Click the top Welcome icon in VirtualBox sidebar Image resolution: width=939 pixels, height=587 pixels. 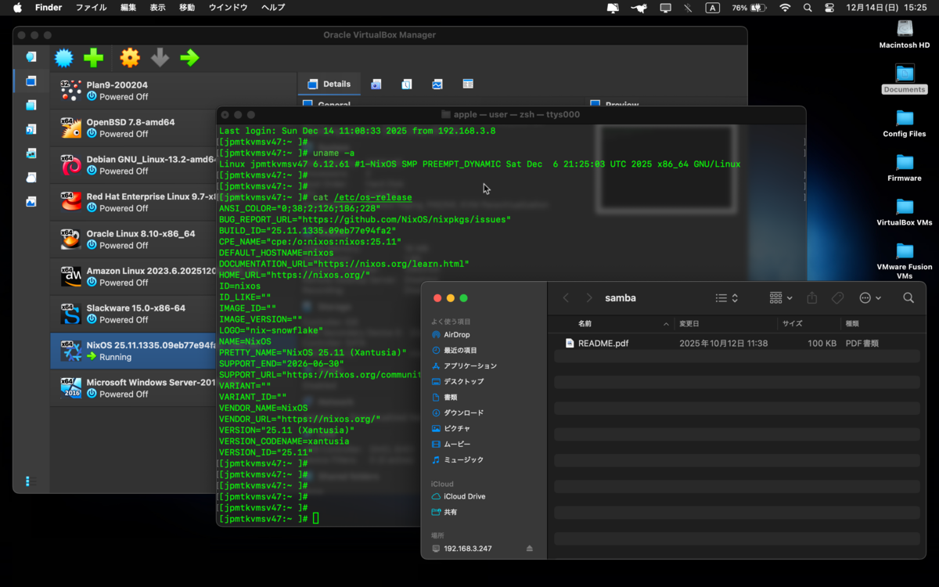point(31,57)
